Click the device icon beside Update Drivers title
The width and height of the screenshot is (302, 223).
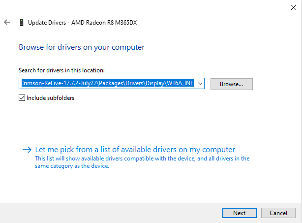point(22,23)
